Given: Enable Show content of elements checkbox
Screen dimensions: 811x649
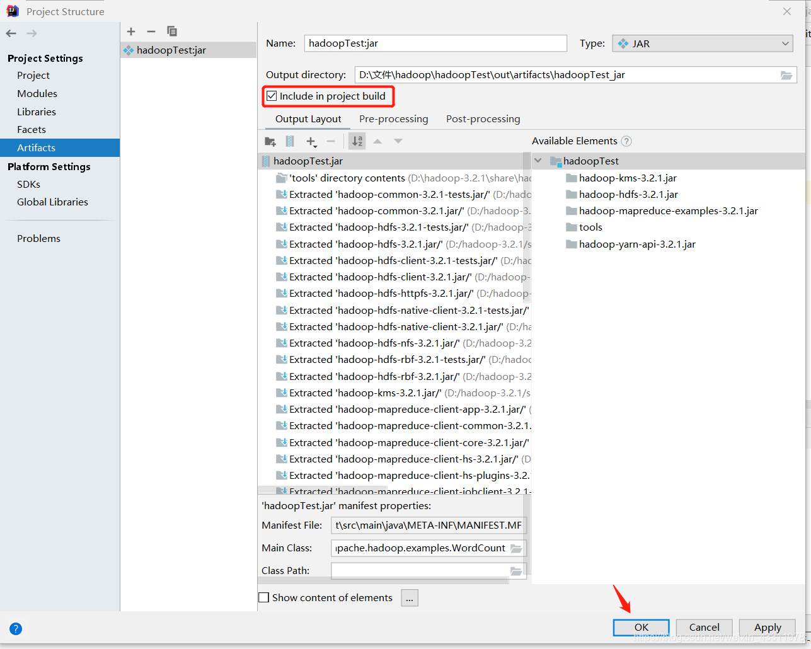Looking at the screenshot, I should click(x=264, y=597).
